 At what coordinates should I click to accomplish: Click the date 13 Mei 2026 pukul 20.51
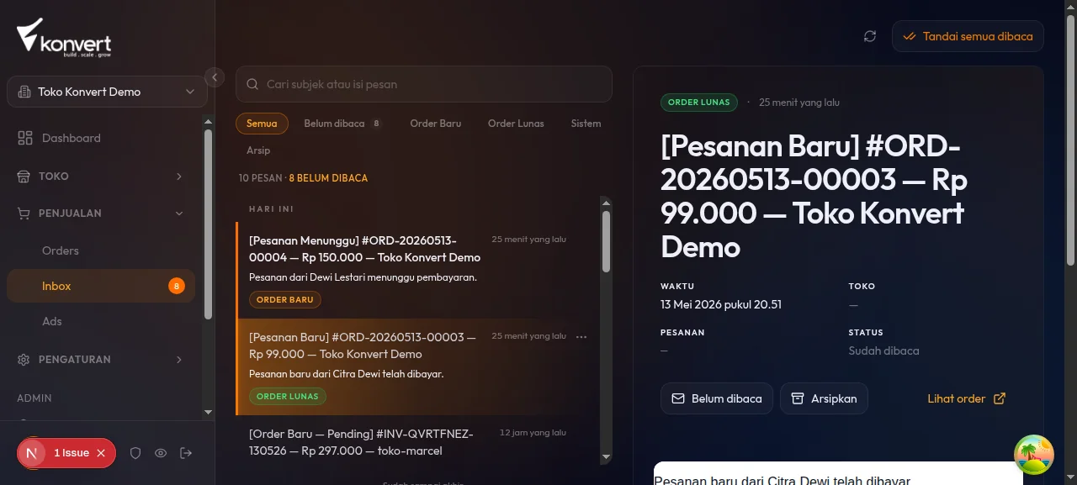pos(721,304)
